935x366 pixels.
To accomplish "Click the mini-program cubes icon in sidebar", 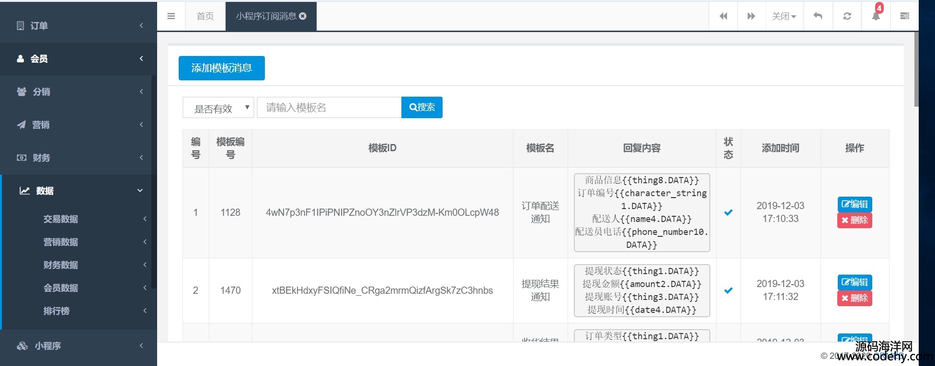I will (x=22, y=346).
